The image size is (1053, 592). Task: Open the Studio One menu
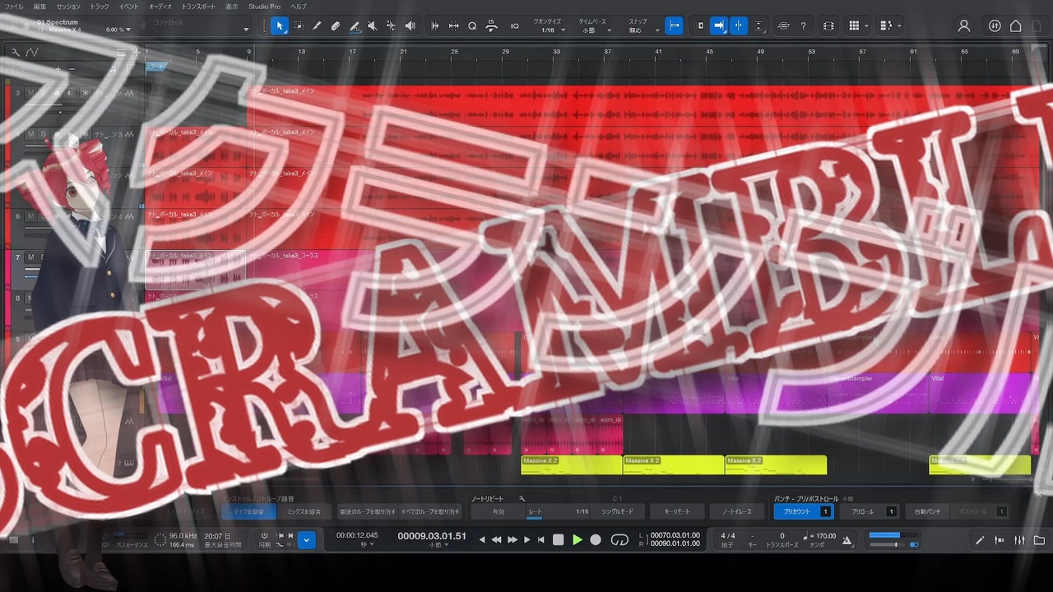pos(264,6)
